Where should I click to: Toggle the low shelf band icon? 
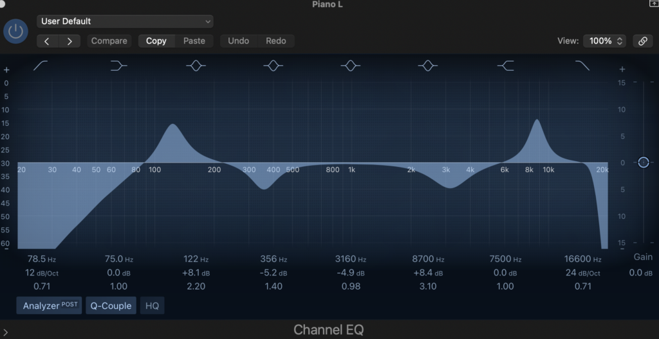pos(118,65)
